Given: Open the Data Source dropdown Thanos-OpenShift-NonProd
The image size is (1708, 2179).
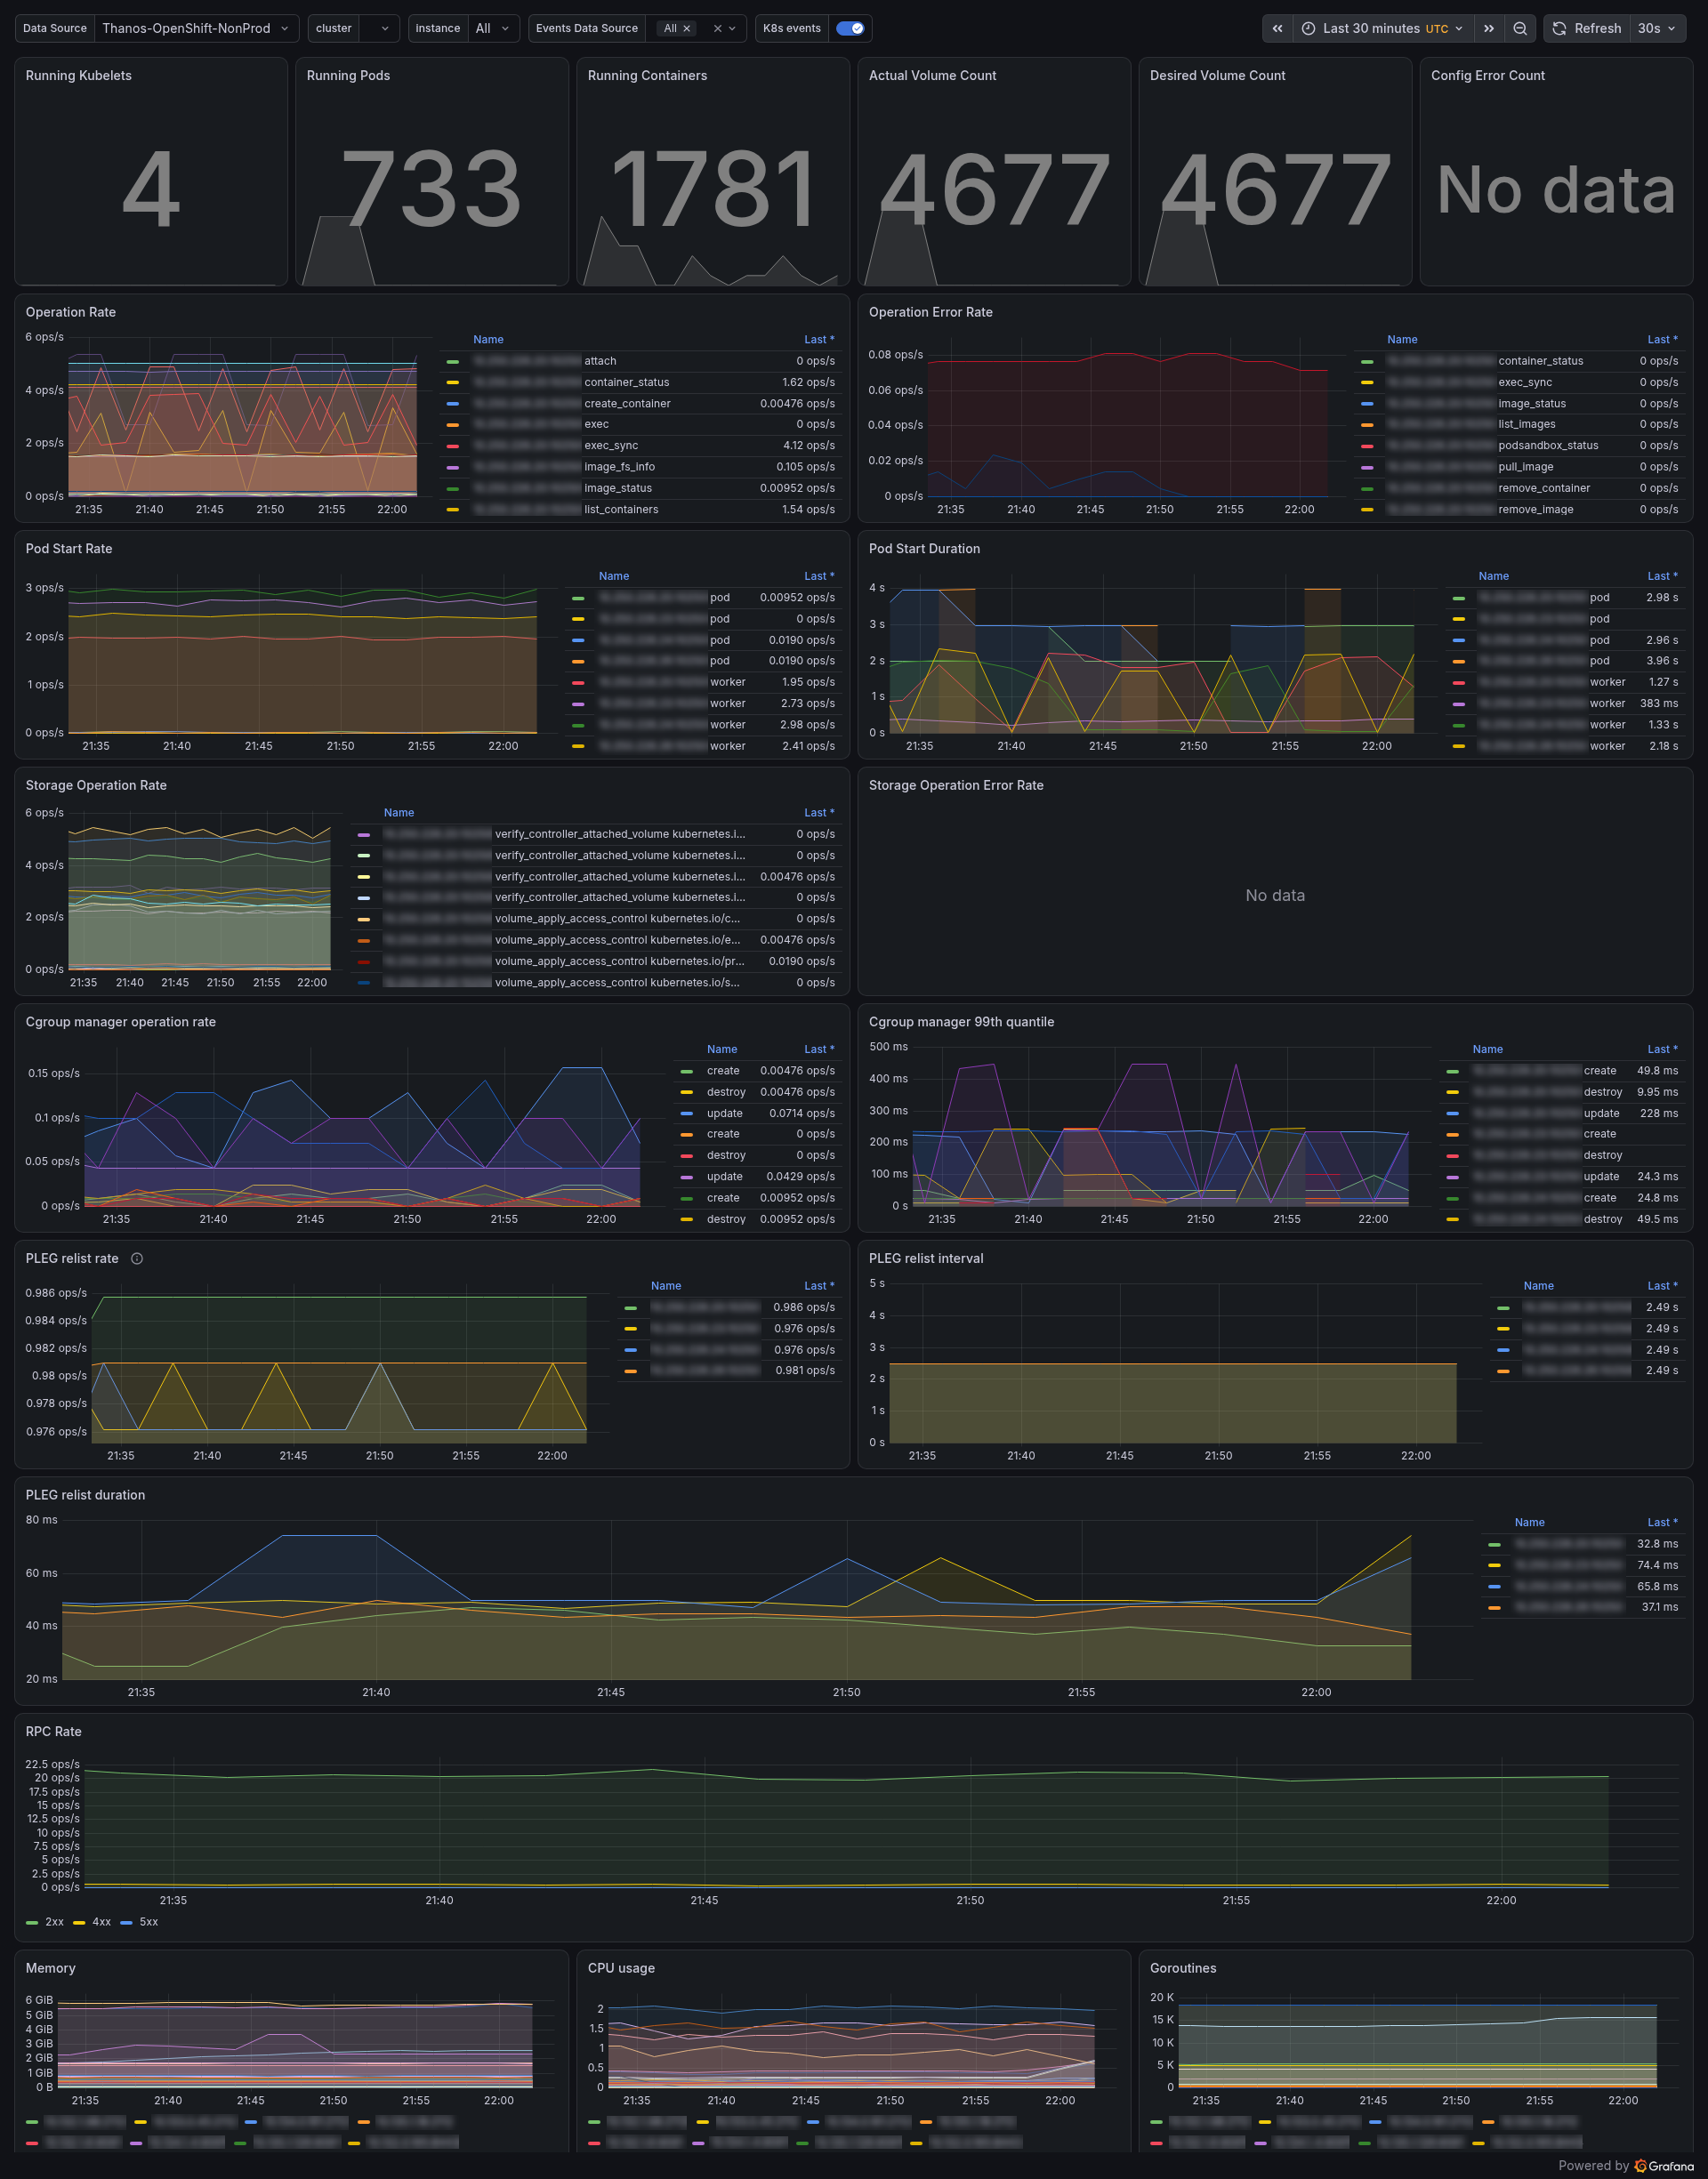Looking at the screenshot, I should click(196, 28).
